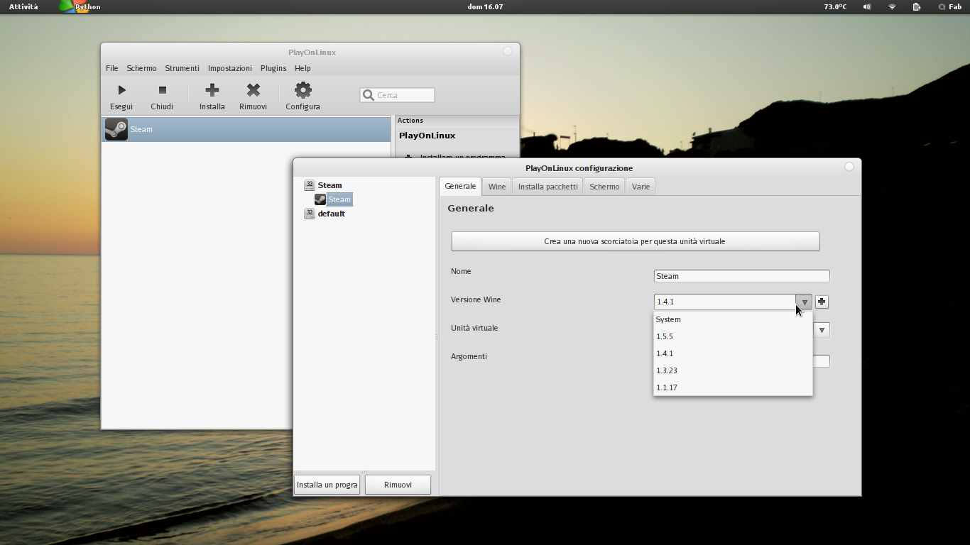Click the plus icon beside the Versione Wine dropdown
Viewport: 970px width, 545px height.
(822, 302)
